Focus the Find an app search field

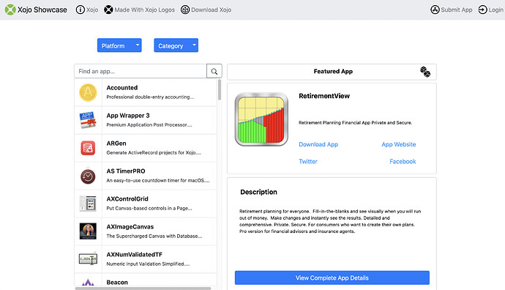(x=141, y=71)
